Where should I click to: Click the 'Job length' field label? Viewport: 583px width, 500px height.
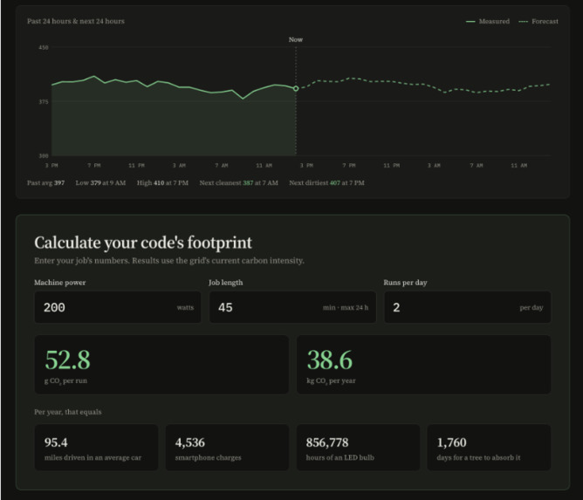coord(226,283)
